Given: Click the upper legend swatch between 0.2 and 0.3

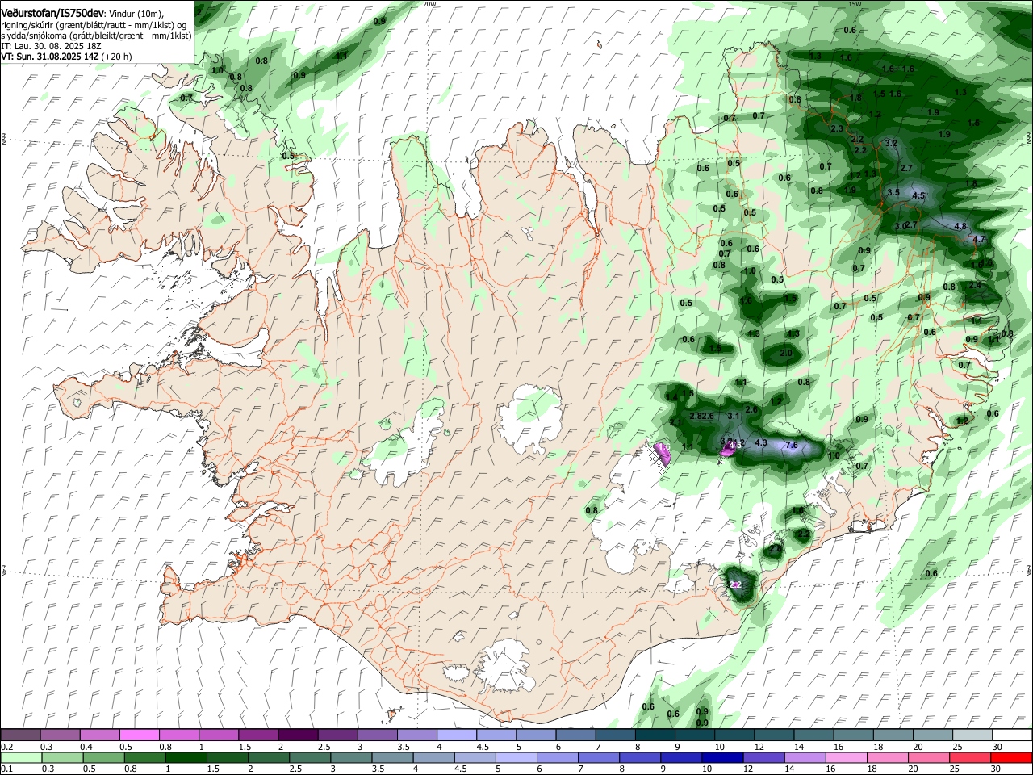Looking at the screenshot, I should 21,735.
